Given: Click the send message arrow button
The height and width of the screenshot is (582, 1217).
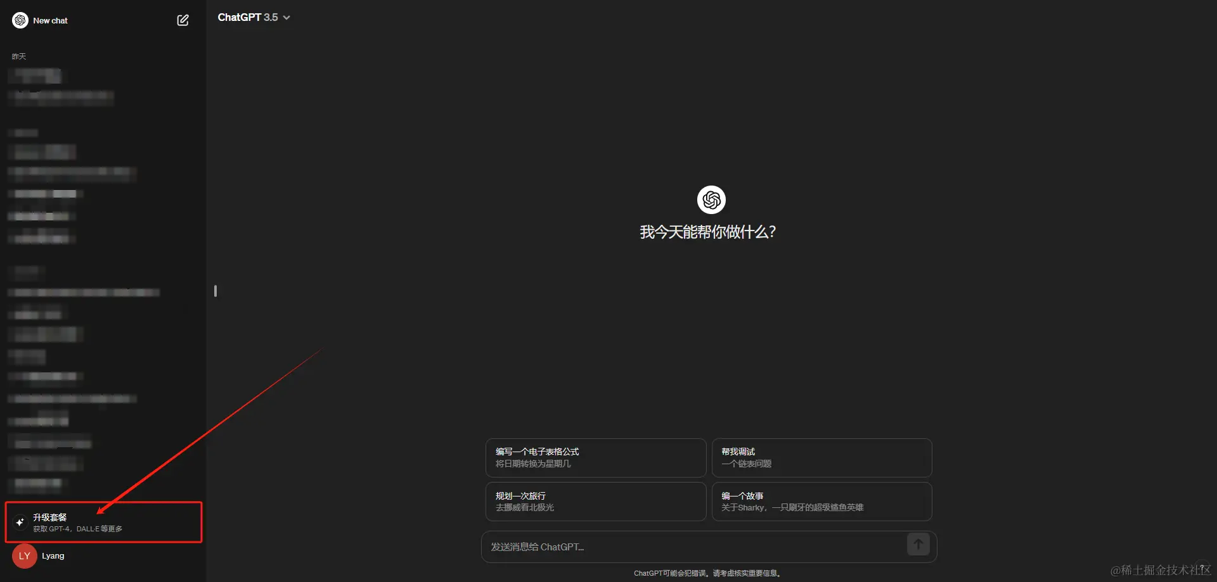Looking at the screenshot, I should (x=918, y=544).
